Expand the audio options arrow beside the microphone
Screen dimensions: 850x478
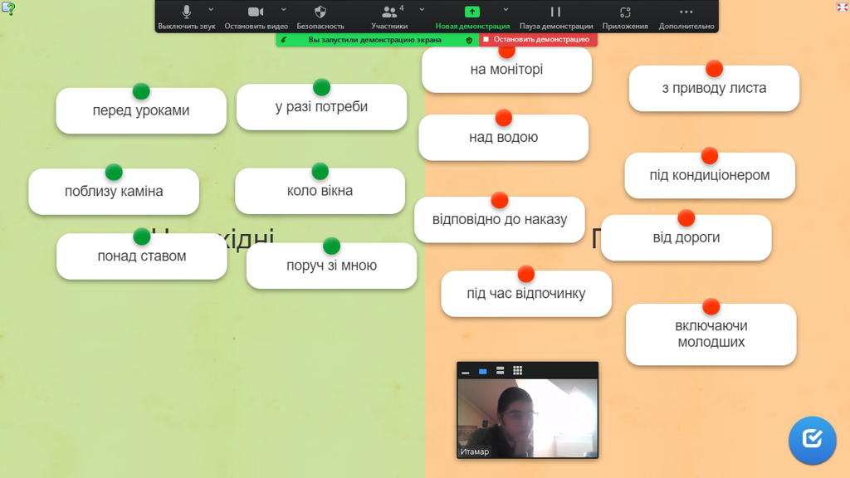pos(211,10)
